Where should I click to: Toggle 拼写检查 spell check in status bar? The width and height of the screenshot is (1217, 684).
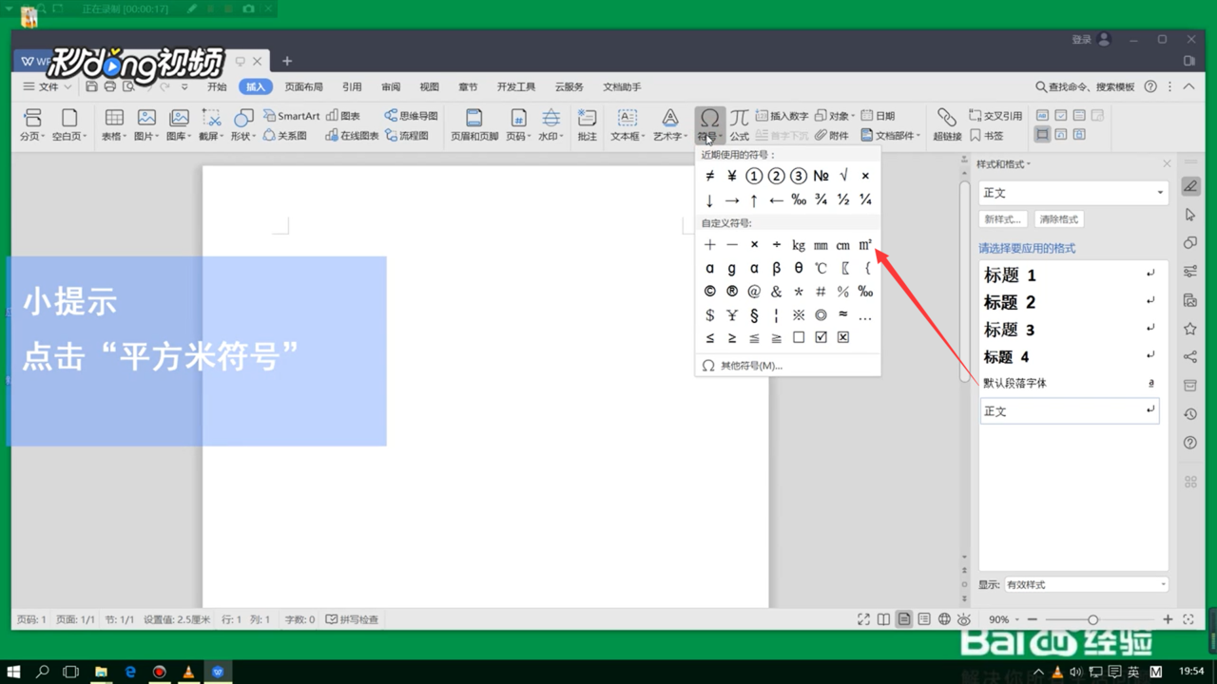pyautogui.click(x=352, y=619)
